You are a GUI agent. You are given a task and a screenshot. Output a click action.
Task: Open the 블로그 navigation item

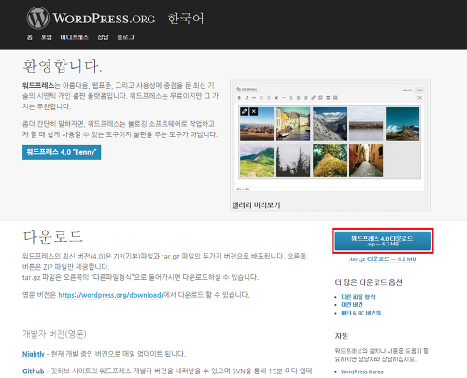125,37
